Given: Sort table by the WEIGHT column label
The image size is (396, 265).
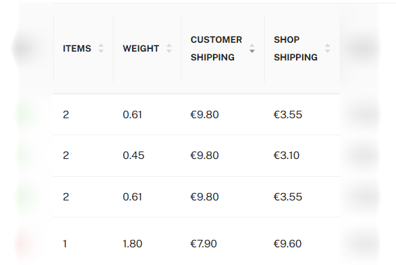Looking at the screenshot, I should coord(141,48).
